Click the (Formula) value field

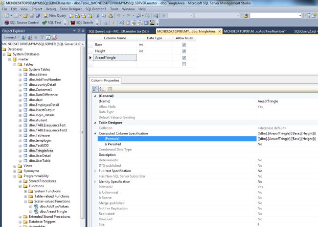click(x=287, y=139)
